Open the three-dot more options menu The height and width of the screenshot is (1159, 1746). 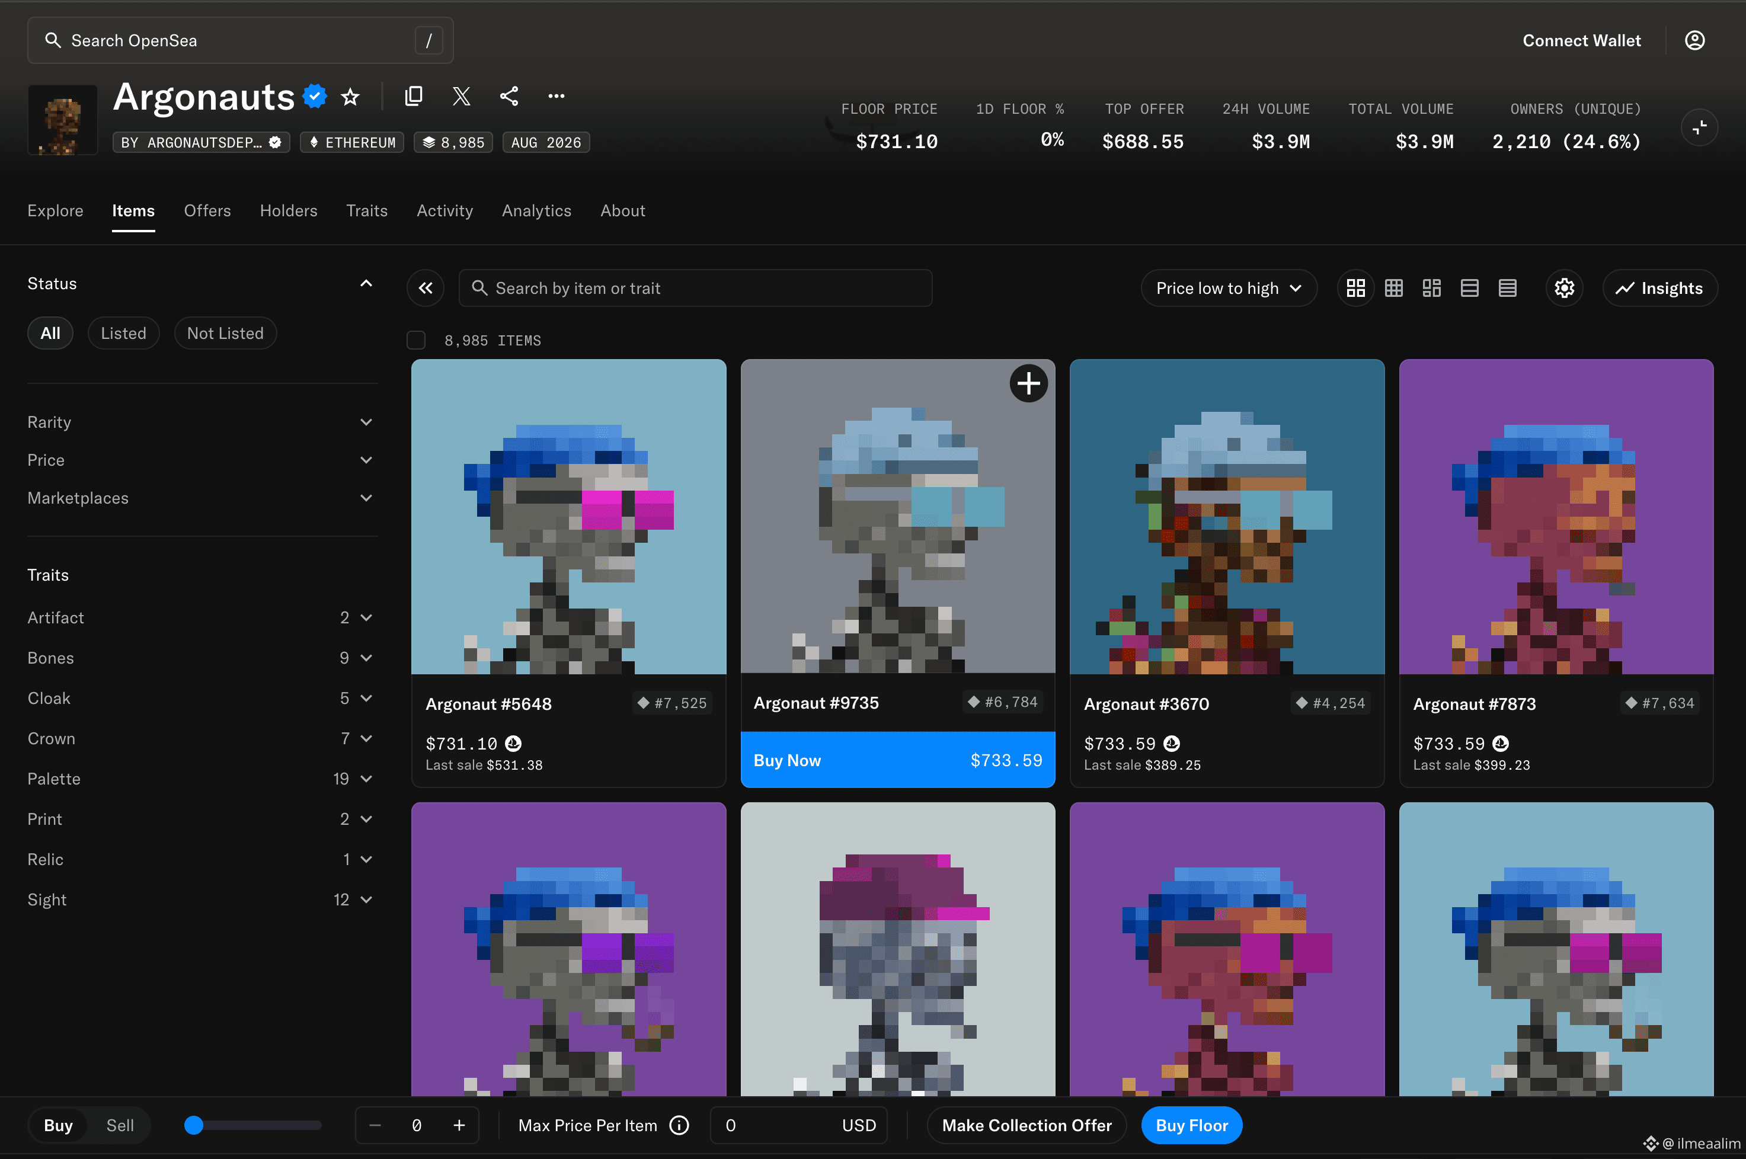pos(556,96)
